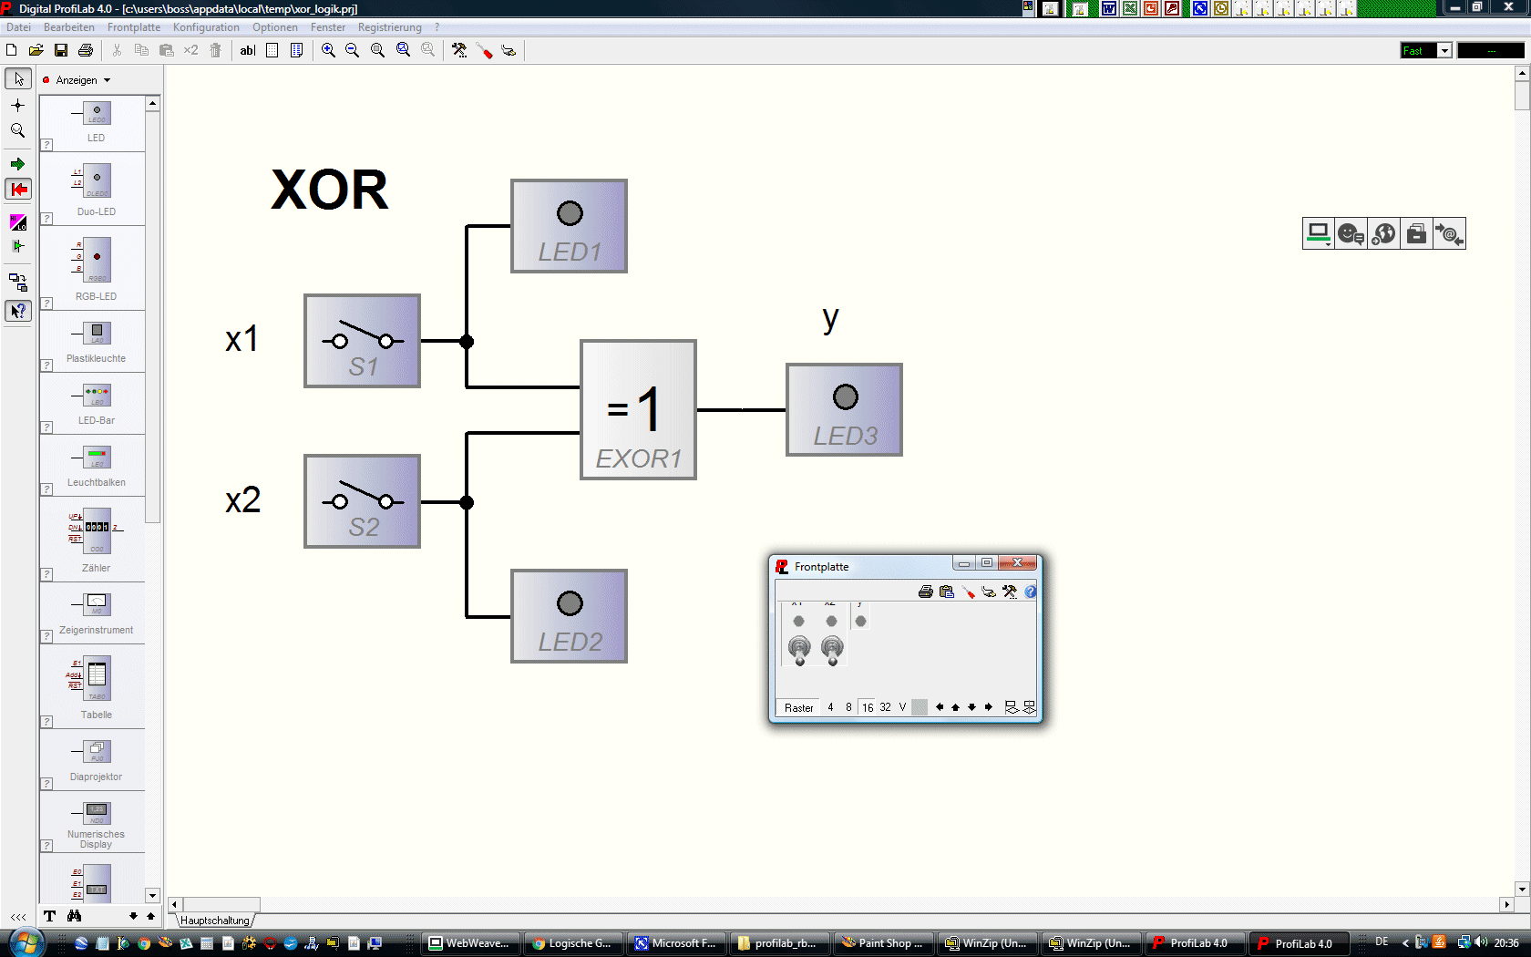Set raster to 4 in Frontplatte
This screenshot has width=1531, height=957.
point(830,707)
